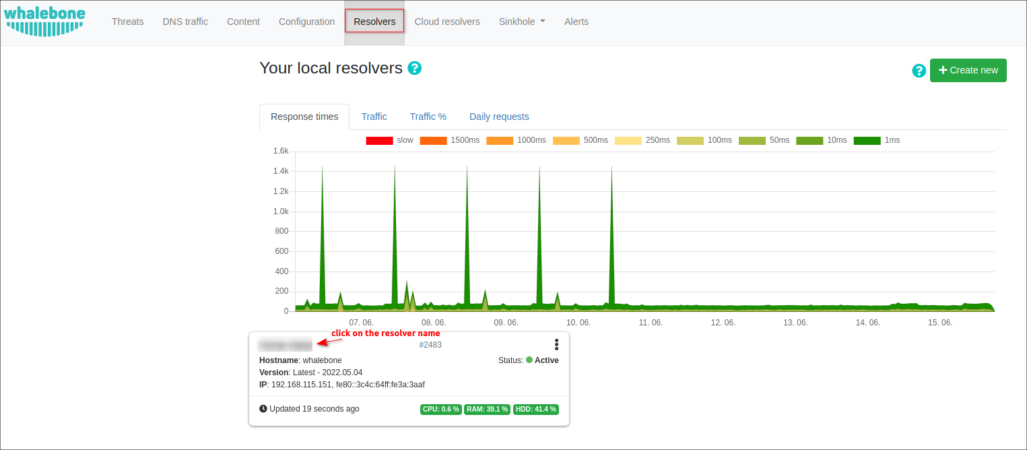Toggle the slow series in chart legend

pos(389,140)
